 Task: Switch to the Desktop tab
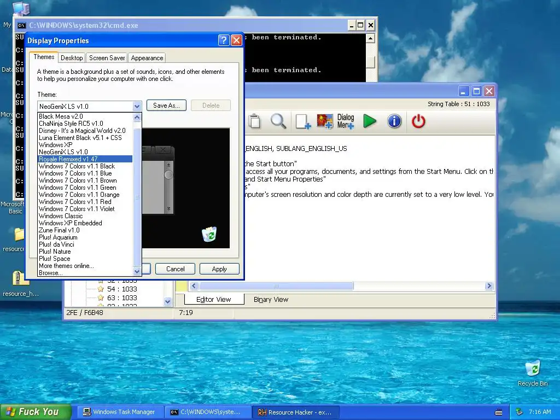[x=72, y=58]
